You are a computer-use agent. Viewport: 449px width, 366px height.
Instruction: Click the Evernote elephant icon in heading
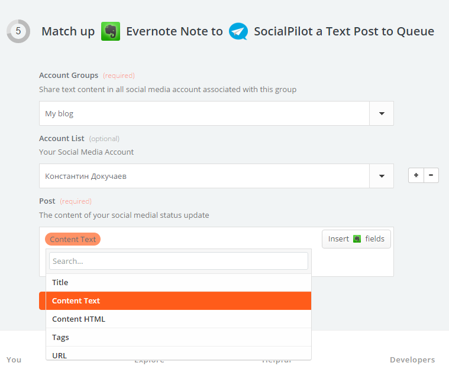[111, 31]
